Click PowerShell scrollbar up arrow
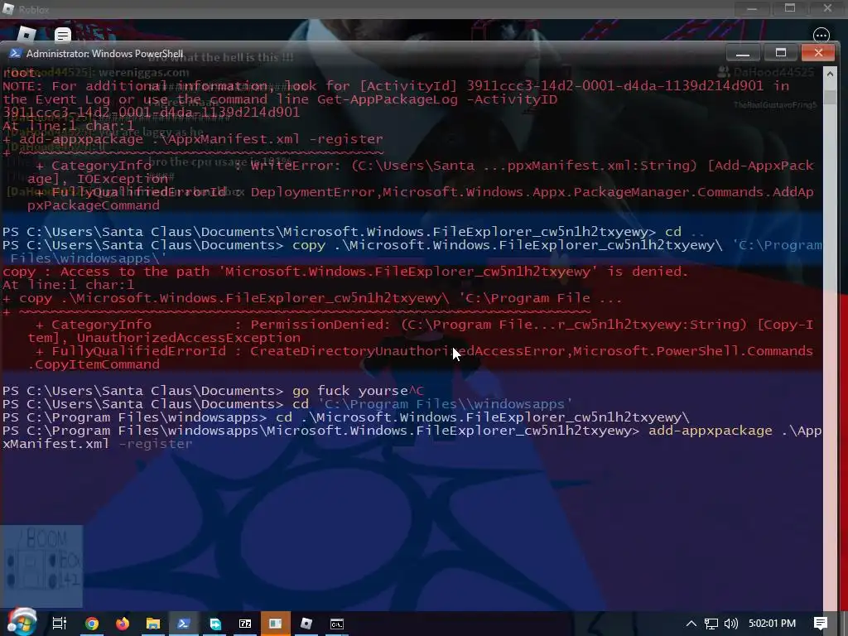Image resolution: width=848 pixels, height=636 pixels. point(830,73)
